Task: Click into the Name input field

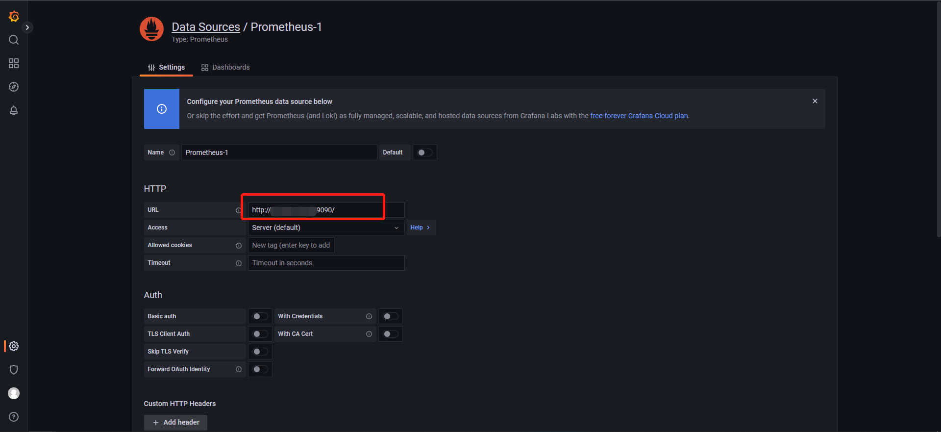Action: 279,152
